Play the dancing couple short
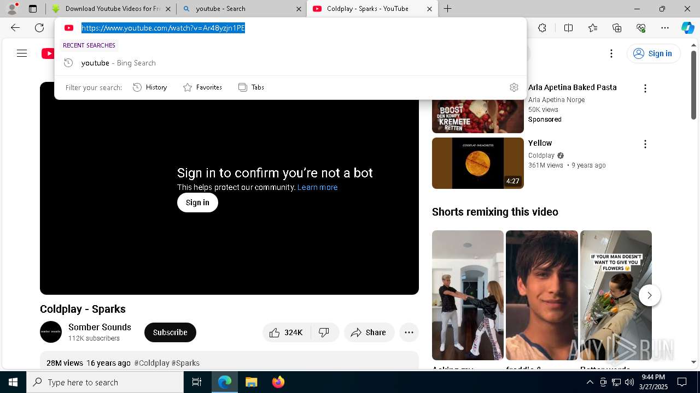700x393 pixels. 468,295
